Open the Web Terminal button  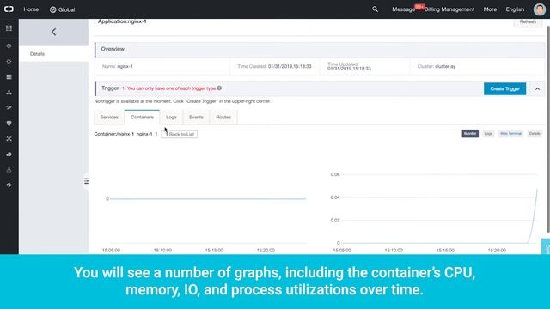pyautogui.click(x=510, y=134)
